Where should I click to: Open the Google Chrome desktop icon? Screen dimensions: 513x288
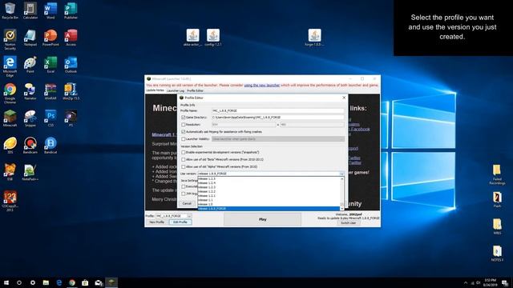tap(10, 94)
